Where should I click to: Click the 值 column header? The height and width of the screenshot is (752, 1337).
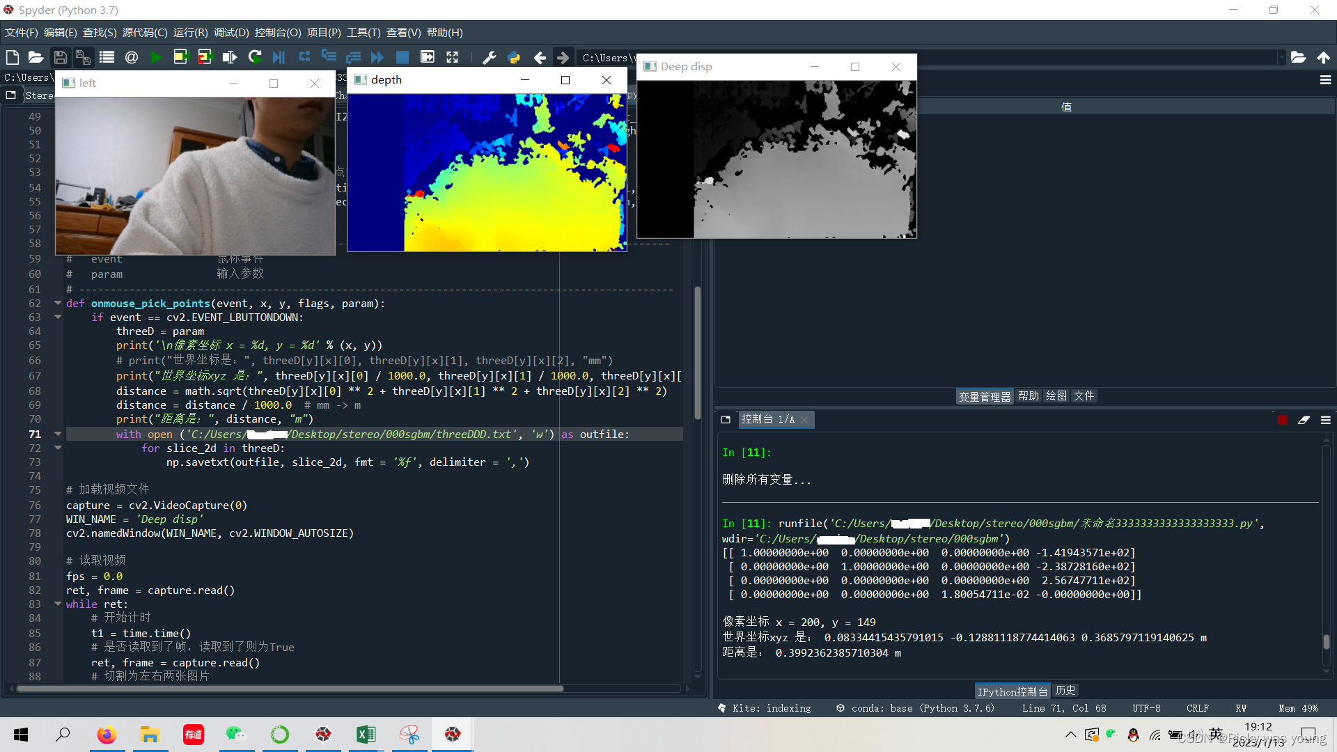(x=1066, y=107)
